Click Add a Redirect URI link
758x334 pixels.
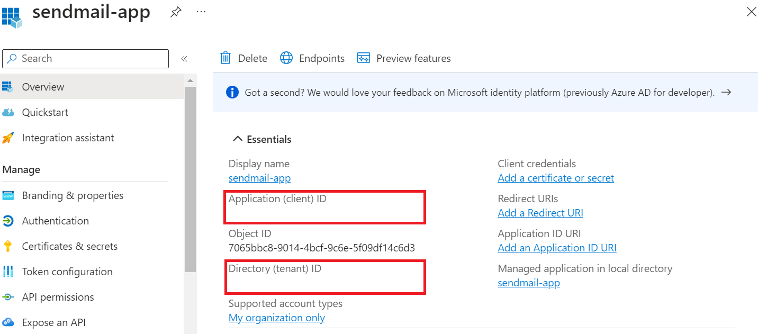540,213
